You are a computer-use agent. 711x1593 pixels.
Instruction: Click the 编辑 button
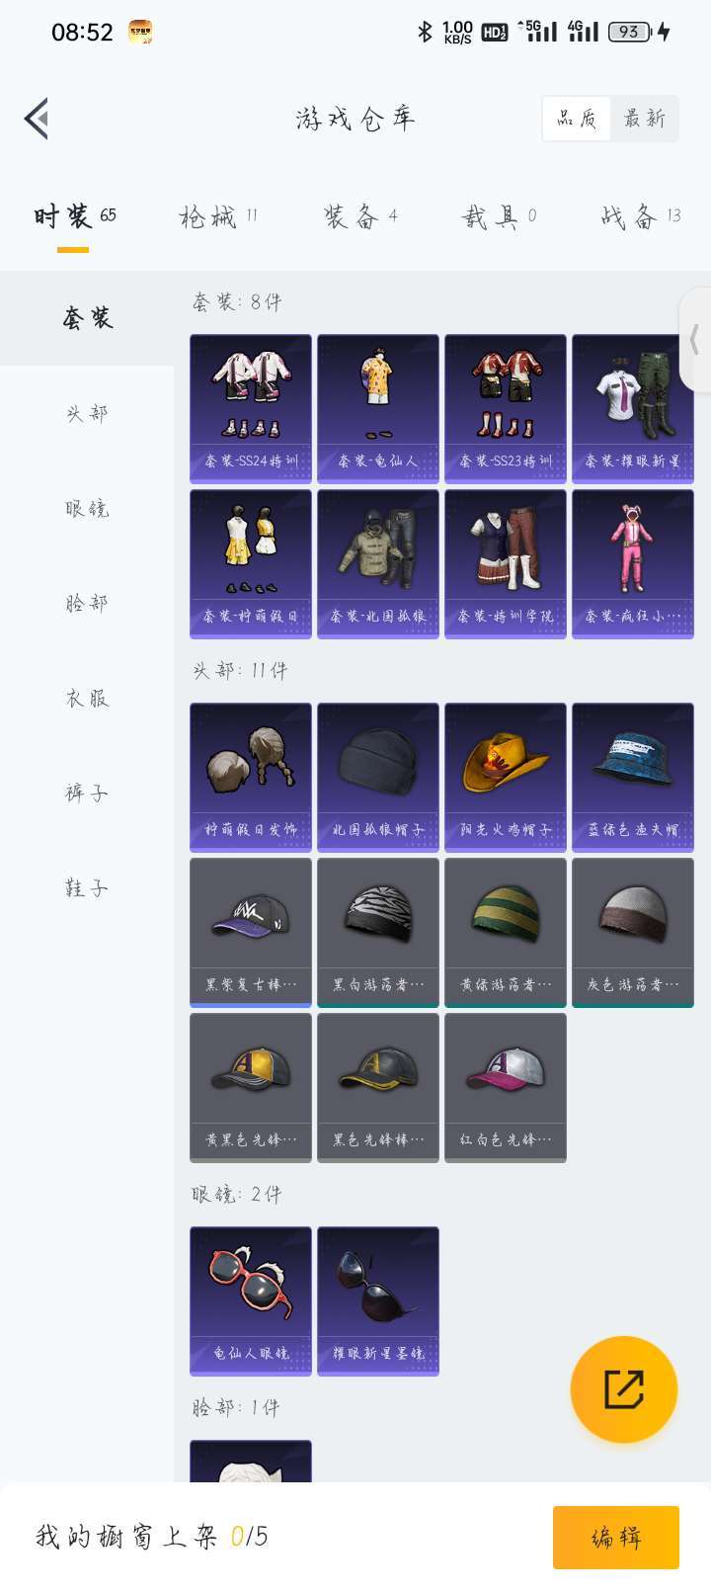click(616, 1538)
